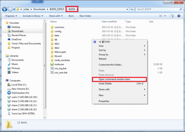This screenshot has height=132, width=185.
Task: Sort by the Name column header
Action: [x=54, y=22]
